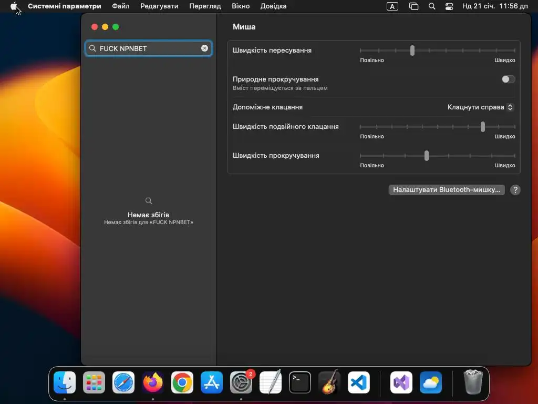Open the Редагувати menu
The width and height of the screenshot is (538, 404).
(159, 6)
